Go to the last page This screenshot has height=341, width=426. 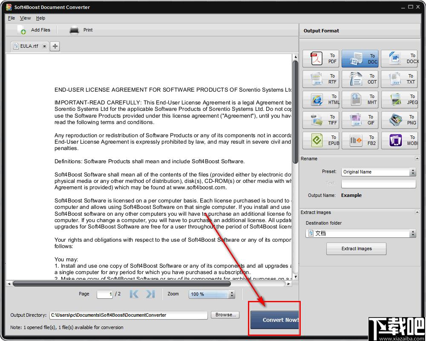150,294
